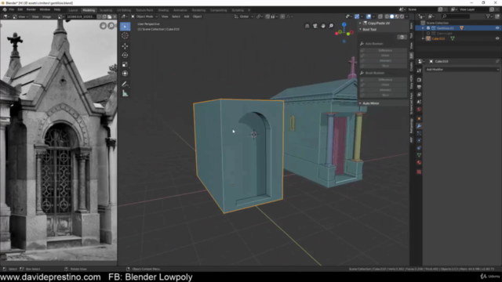502x282 pixels.
Task: Open the Scene properties tab icon
Action: 419,102
